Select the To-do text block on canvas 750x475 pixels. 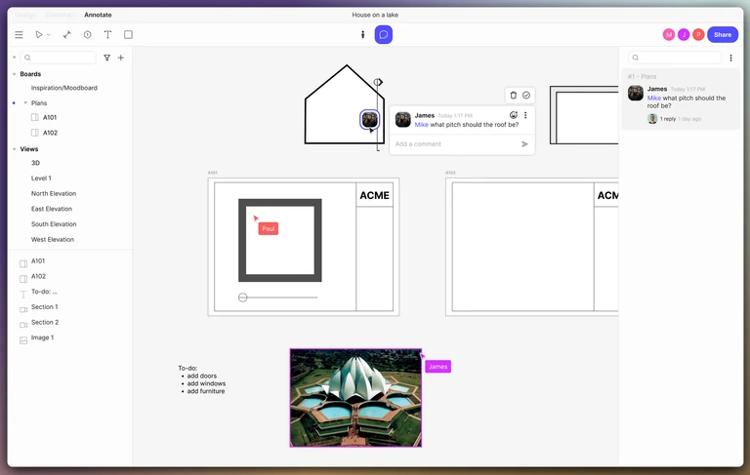201,379
